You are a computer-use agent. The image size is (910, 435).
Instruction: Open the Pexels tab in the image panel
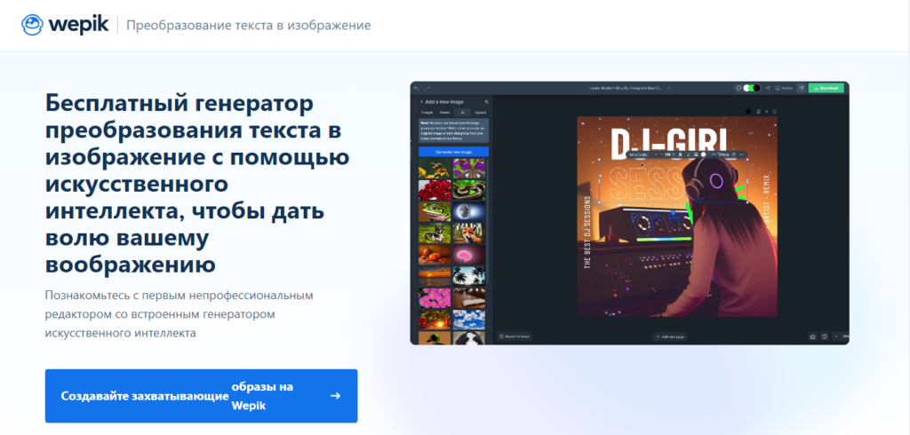click(x=444, y=113)
